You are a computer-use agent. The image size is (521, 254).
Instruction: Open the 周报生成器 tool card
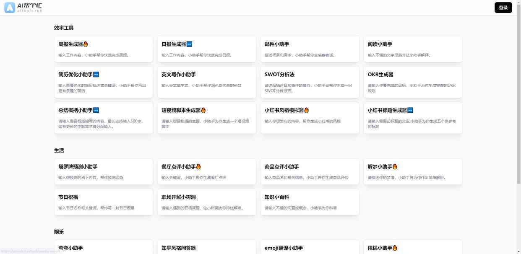104,49
